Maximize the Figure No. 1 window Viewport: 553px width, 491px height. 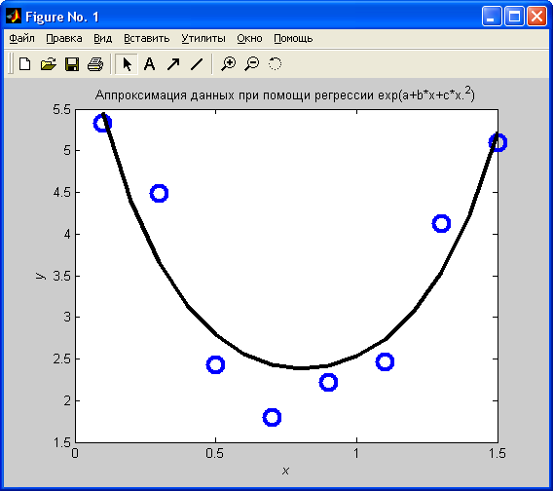(514, 17)
